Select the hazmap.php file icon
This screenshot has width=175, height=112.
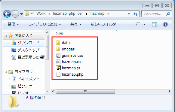tap(58, 74)
